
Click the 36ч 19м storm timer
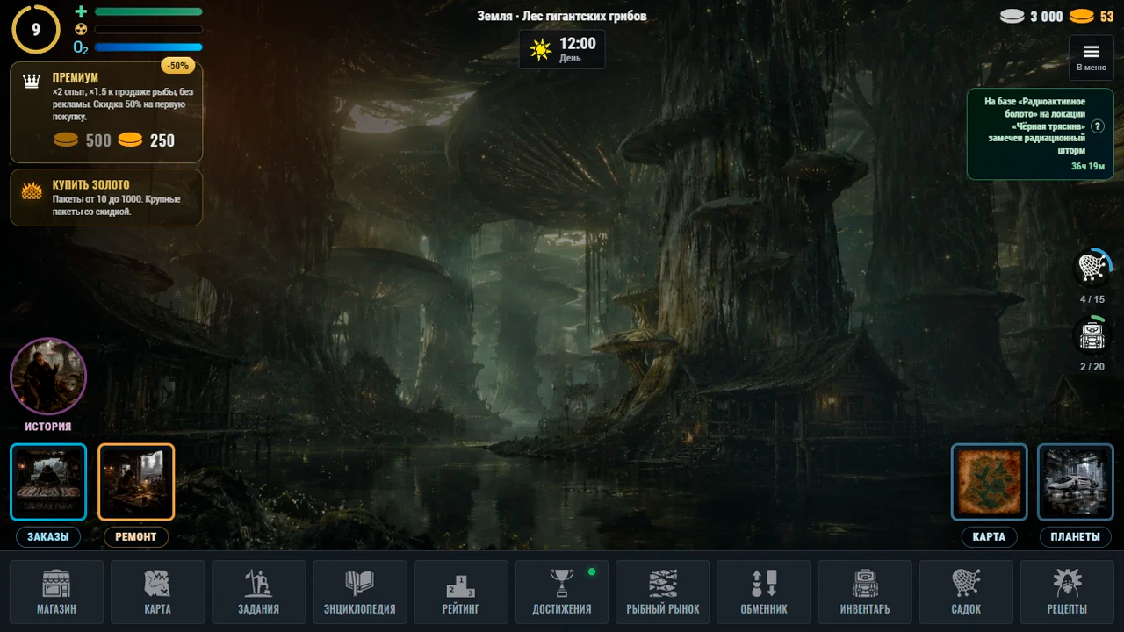1088,166
